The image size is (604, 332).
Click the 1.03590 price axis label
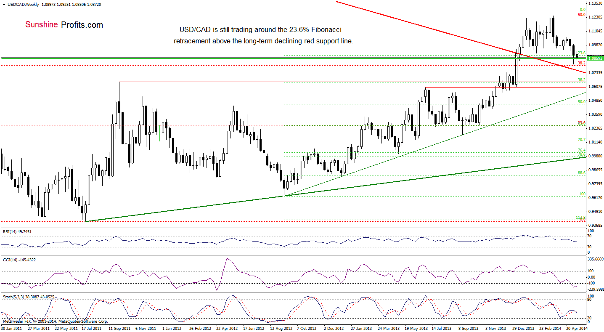pos(595,114)
